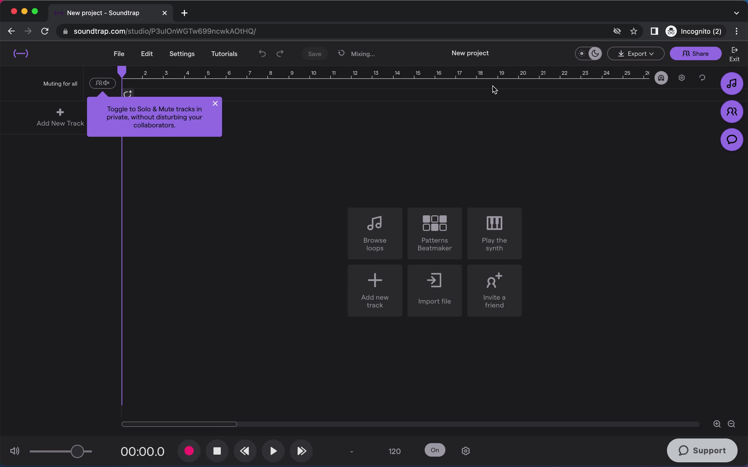Click the Add new track tile
The image size is (748, 467).
pyautogui.click(x=375, y=290)
